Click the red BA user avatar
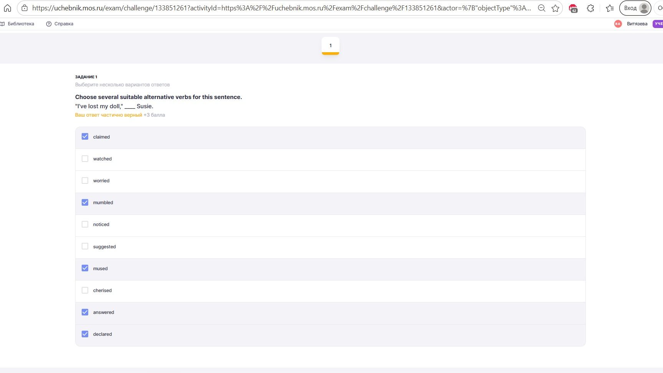The height and width of the screenshot is (373, 663). click(618, 24)
